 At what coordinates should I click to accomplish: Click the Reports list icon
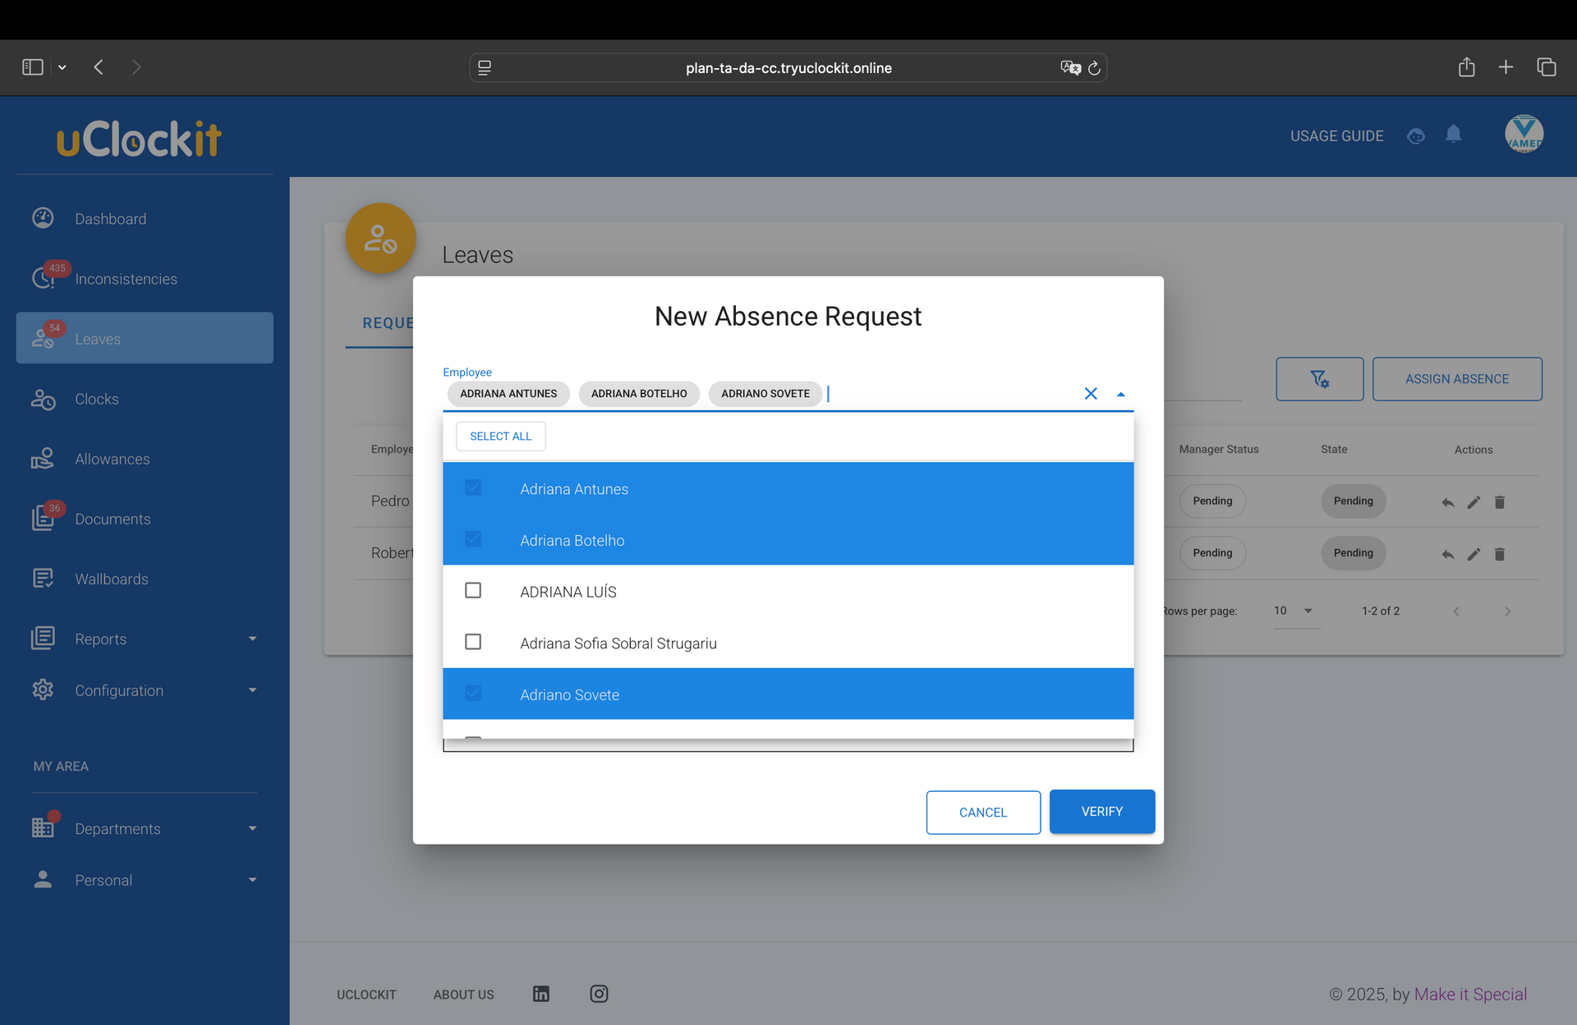point(43,638)
